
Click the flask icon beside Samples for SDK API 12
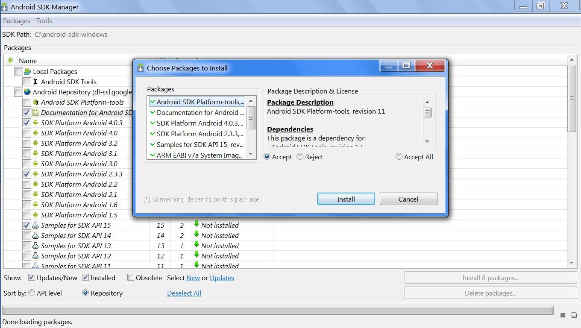coord(35,256)
